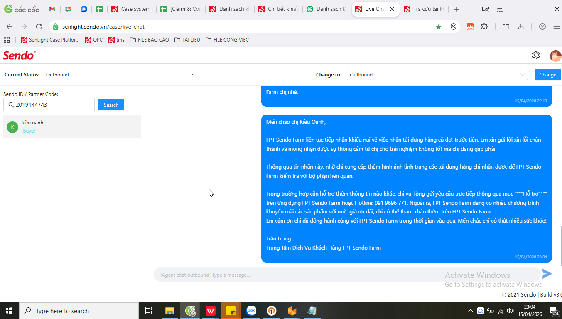Open WPS Office from the taskbar

click(x=211, y=311)
